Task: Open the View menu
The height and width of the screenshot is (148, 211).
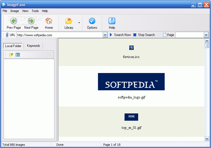Action: (x=25, y=11)
